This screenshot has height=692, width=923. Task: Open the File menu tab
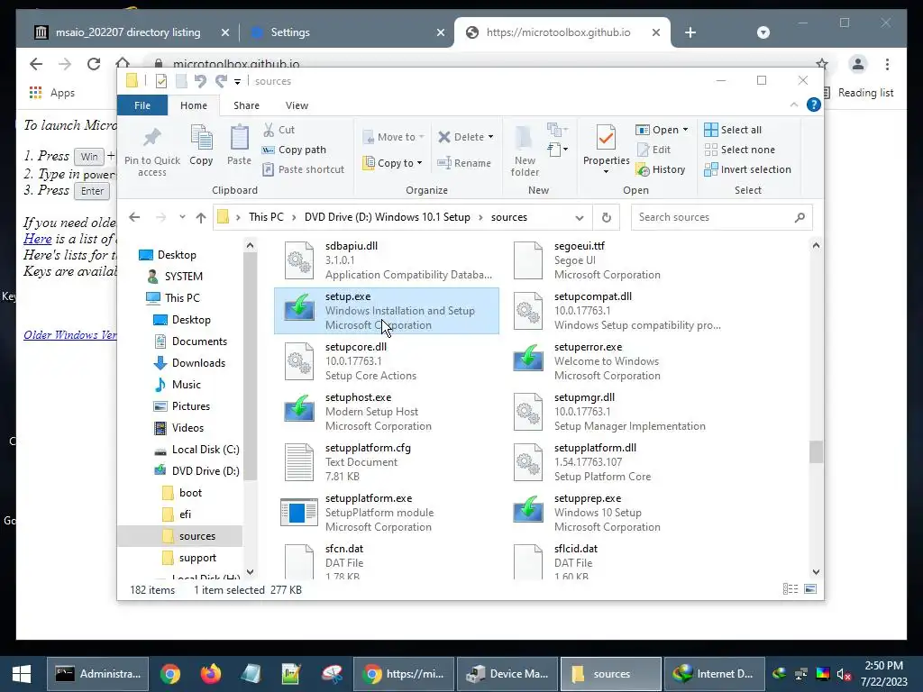pyautogui.click(x=142, y=105)
